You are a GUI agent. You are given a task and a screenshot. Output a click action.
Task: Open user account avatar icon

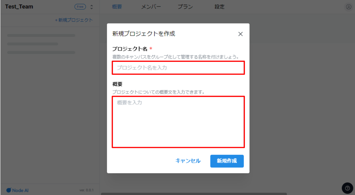click(x=348, y=7)
